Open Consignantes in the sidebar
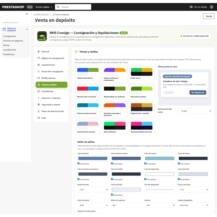 point(9,36)
